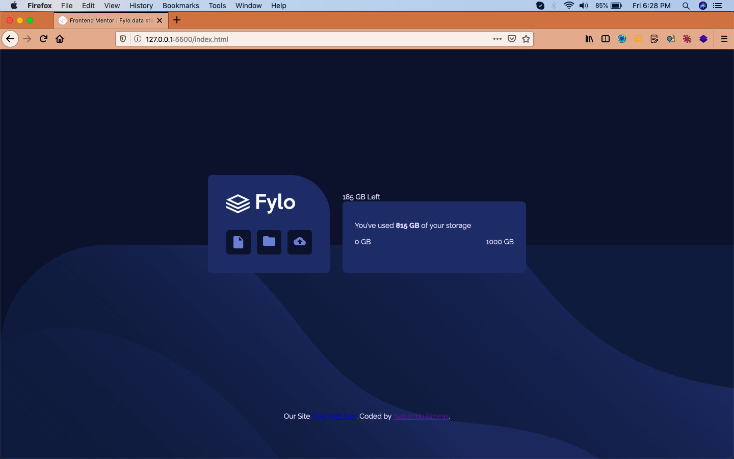Click the 185 GB Left label
The width and height of the screenshot is (734, 459).
click(x=361, y=197)
